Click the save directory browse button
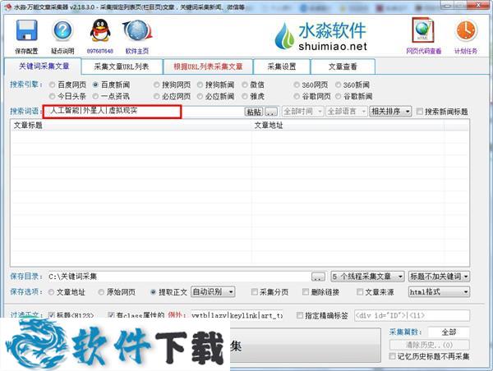The image size is (493, 371). [318, 277]
